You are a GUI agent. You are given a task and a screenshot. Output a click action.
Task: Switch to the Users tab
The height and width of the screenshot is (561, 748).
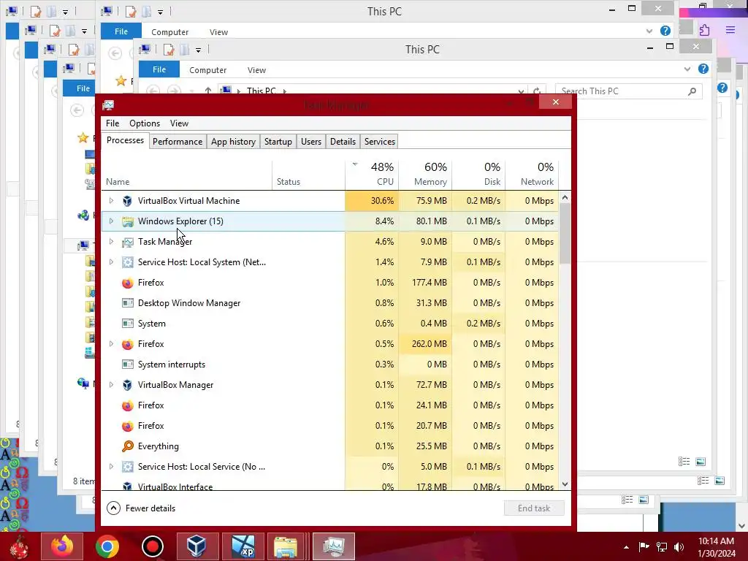pos(311,142)
